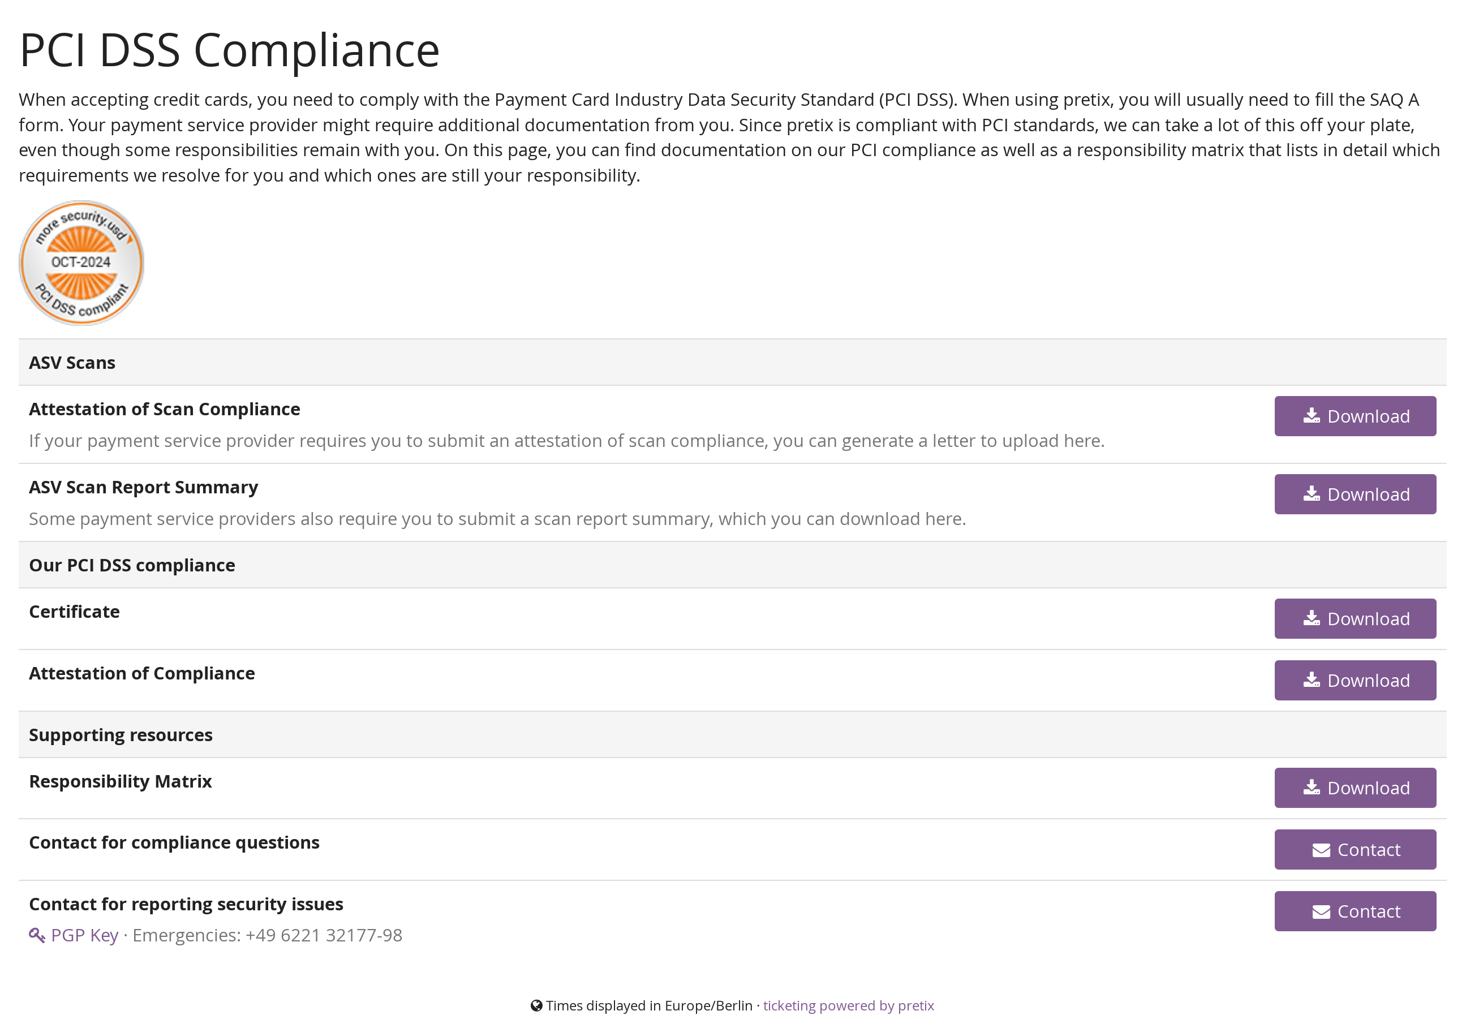This screenshot has height=1028, width=1466.
Task: Open ticketing powered by pretix link
Action: pos(848,1006)
